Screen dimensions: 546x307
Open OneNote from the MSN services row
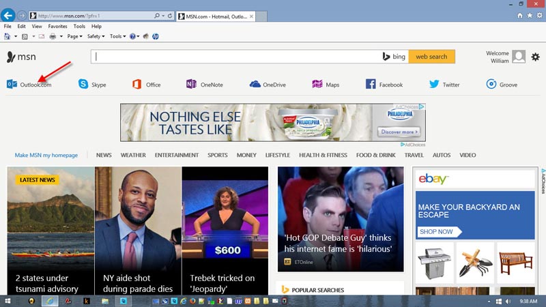204,84
